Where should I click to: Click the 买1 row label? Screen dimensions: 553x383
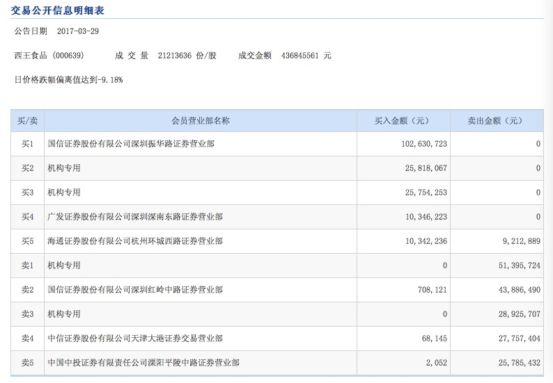[27, 144]
